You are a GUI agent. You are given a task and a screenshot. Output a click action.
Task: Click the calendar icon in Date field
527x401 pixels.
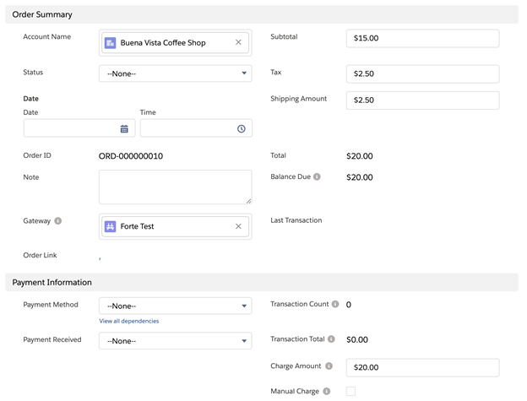(124, 129)
